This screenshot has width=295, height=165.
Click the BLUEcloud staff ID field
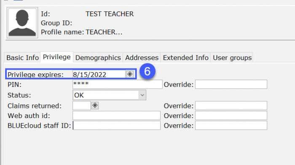116,125
